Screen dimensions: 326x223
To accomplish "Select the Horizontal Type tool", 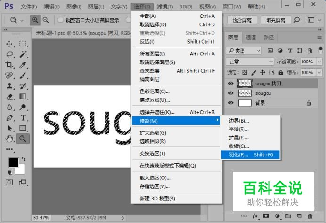I will 23,118.
